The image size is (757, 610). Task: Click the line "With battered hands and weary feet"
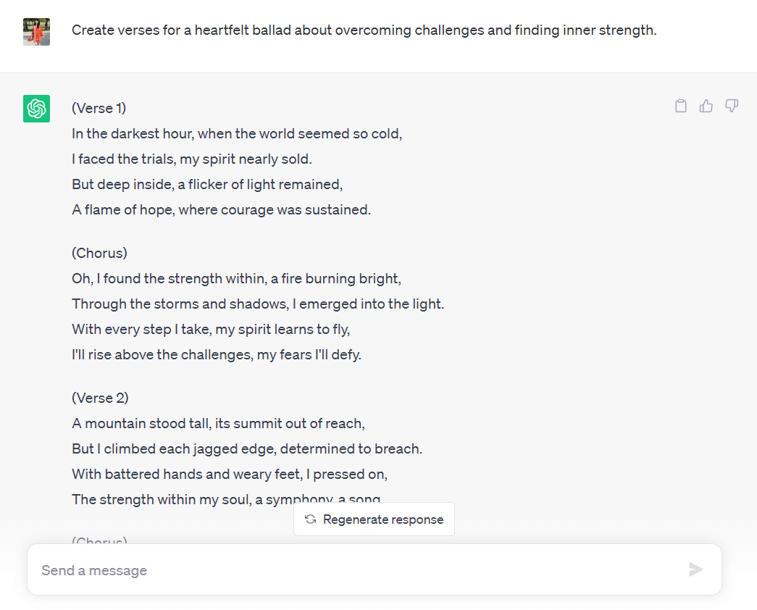tap(230, 475)
